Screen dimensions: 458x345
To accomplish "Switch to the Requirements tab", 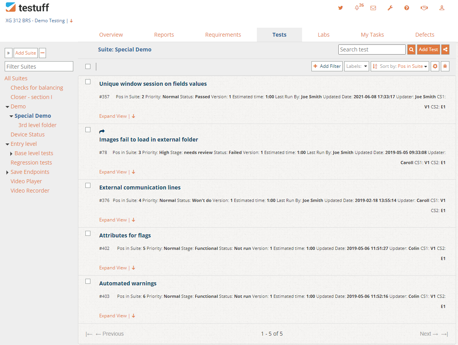I will tap(223, 35).
